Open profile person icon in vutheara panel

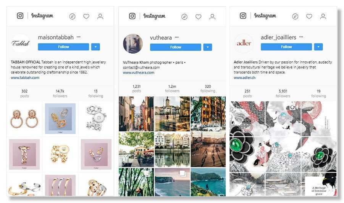[212, 17]
